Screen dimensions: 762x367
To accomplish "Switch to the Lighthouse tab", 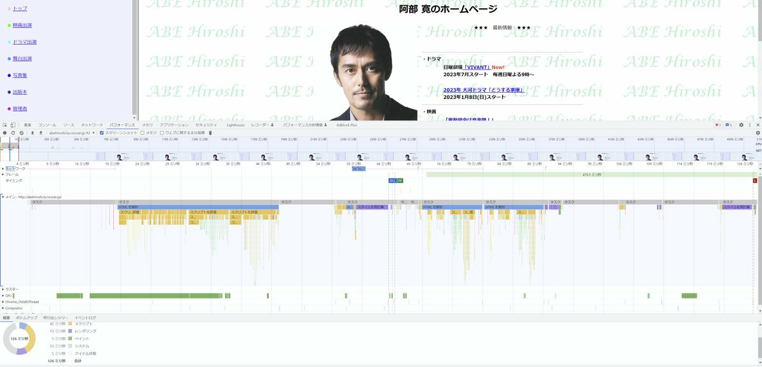I will (x=236, y=124).
